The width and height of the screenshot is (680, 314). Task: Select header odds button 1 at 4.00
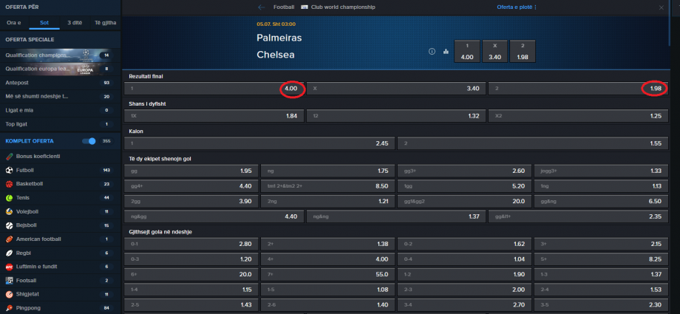(x=467, y=51)
